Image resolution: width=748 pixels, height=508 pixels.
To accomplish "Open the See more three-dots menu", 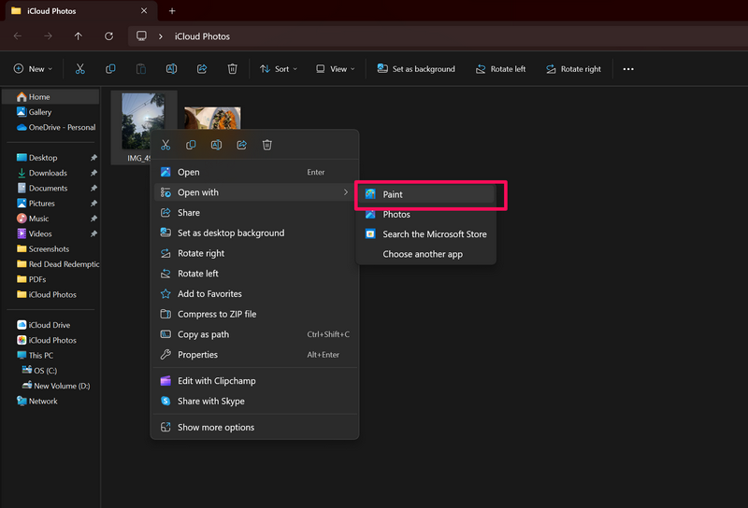I will [x=628, y=69].
